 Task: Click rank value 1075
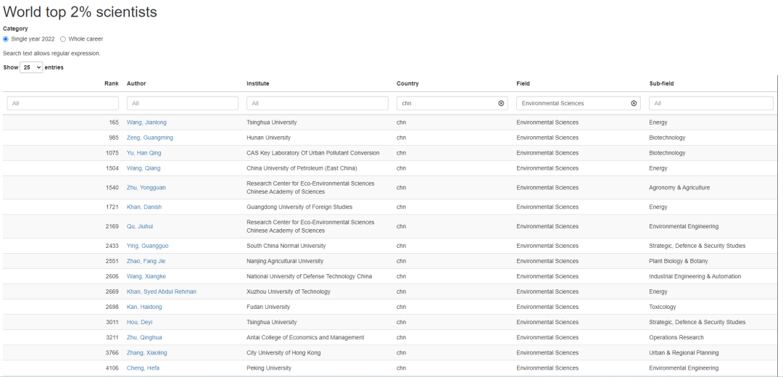[112, 153]
